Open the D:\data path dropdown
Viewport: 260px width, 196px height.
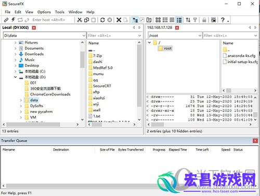(x=84, y=36)
